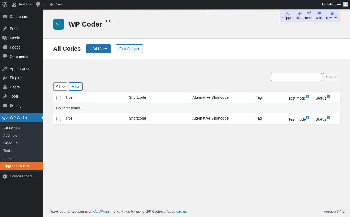Click the Collapse menu arrow icon
The image size is (350, 217).
pos(5,176)
